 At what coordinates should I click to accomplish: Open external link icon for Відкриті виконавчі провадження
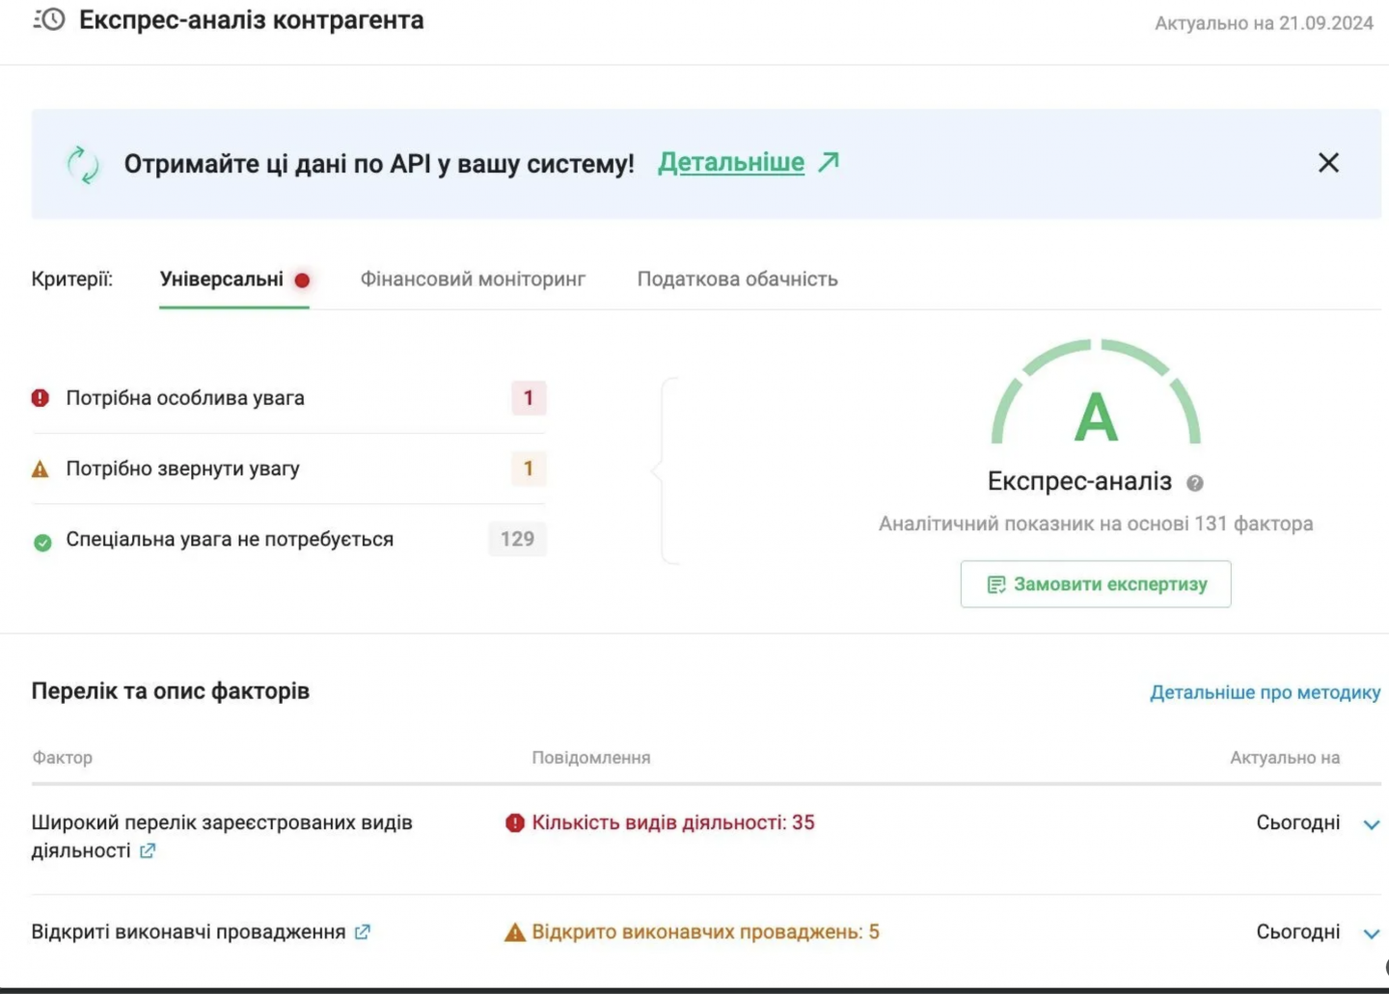(363, 932)
